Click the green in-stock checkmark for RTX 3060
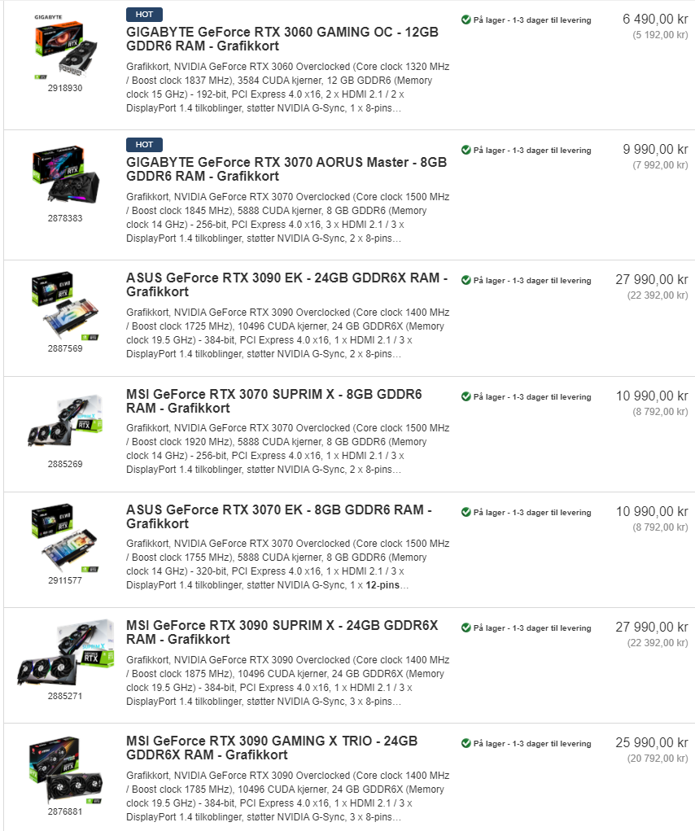The width and height of the screenshot is (695, 831). click(x=466, y=20)
